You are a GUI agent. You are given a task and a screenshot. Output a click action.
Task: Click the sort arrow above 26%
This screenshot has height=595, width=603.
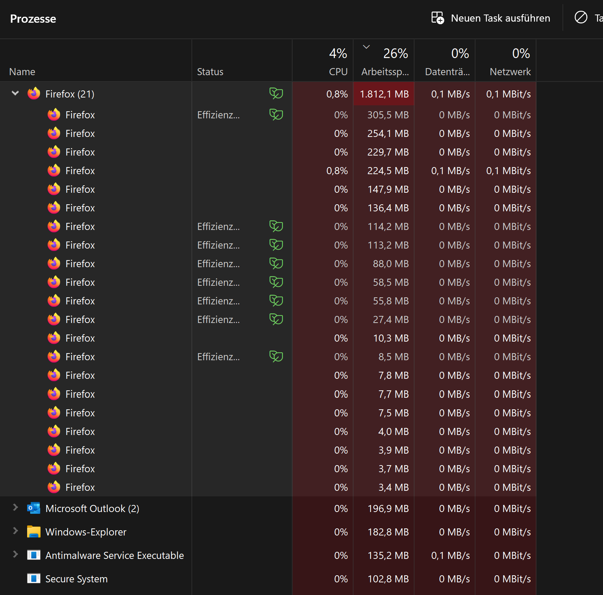[x=366, y=47]
